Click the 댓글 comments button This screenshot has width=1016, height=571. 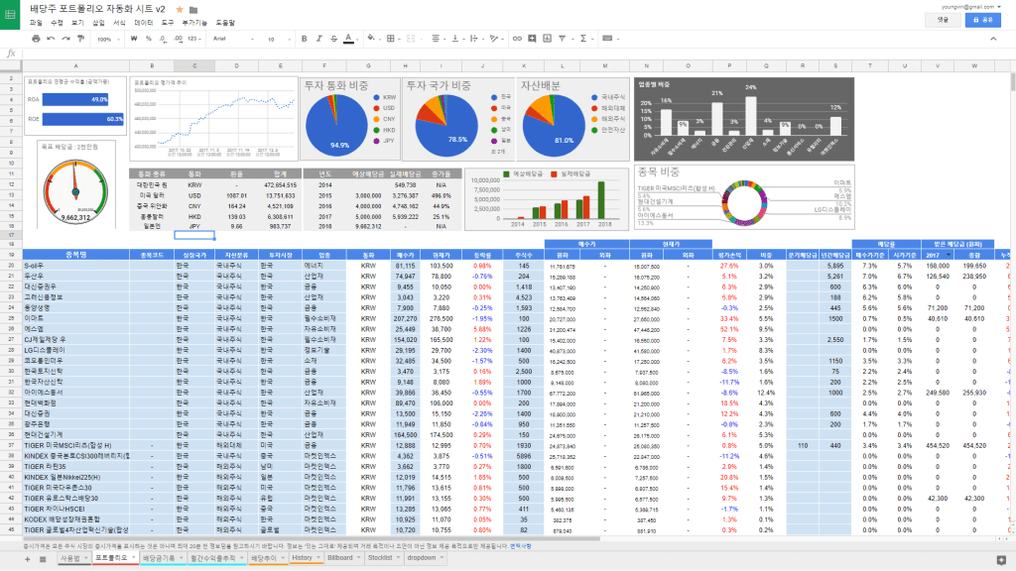[943, 20]
